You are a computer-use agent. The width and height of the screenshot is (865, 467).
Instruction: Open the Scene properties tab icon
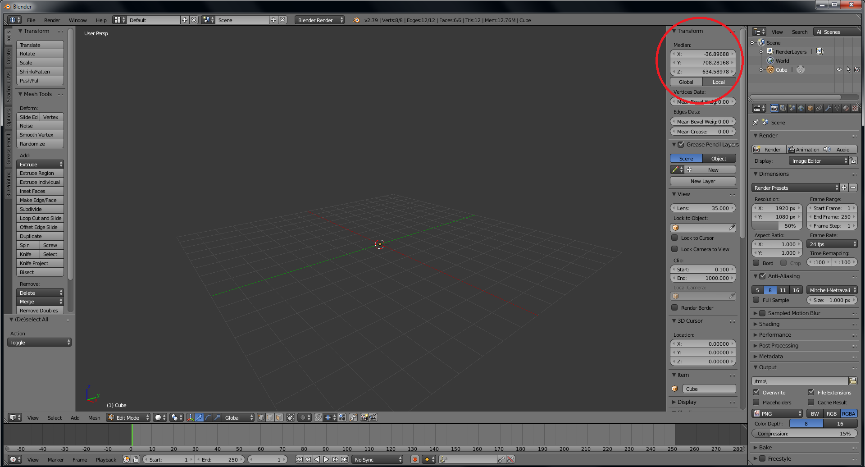(792, 108)
